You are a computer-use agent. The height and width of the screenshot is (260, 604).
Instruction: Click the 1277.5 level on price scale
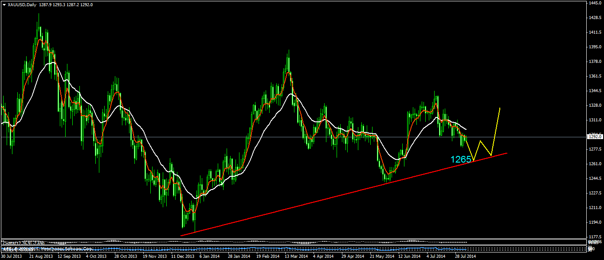(595, 149)
